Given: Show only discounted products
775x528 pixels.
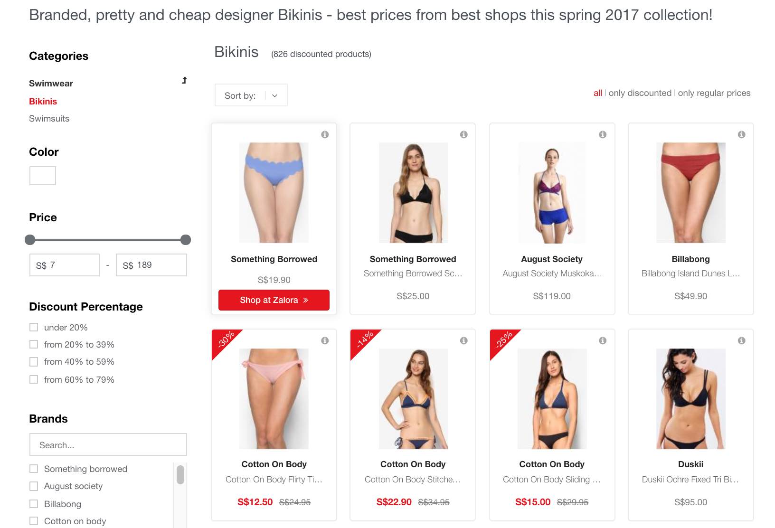Looking at the screenshot, I should 640,93.
